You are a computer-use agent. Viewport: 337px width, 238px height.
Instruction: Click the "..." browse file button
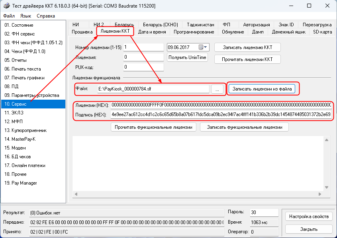click(x=217, y=89)
